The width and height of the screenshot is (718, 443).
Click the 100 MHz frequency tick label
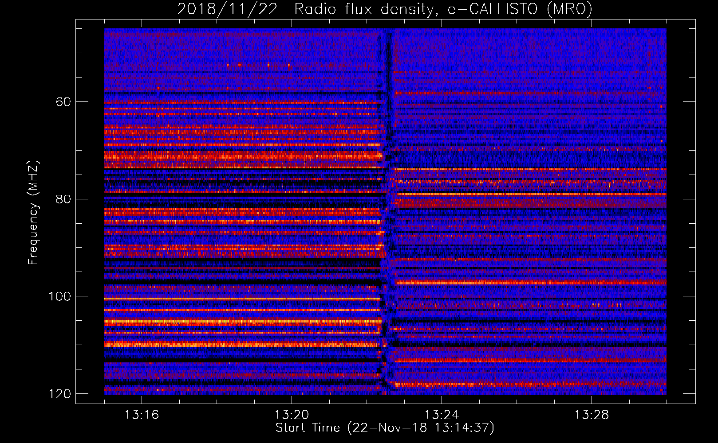(59, 296)
